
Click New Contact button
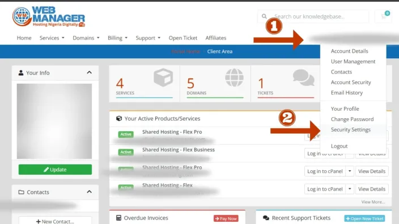coord(55,221)
